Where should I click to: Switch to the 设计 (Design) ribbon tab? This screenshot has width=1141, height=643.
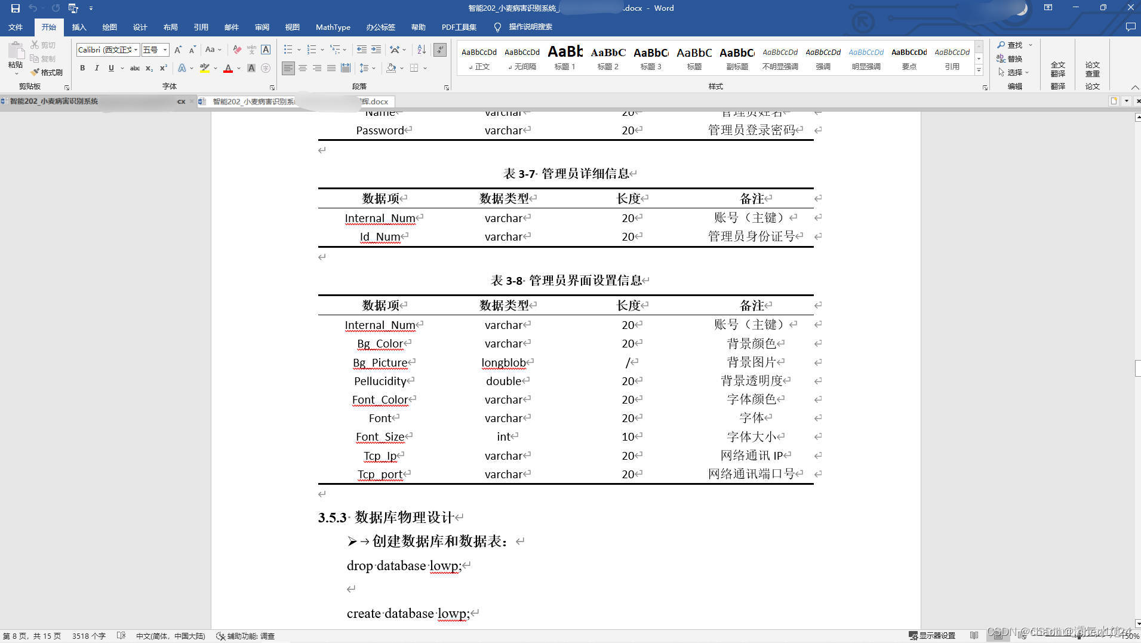tap(140, 27)
